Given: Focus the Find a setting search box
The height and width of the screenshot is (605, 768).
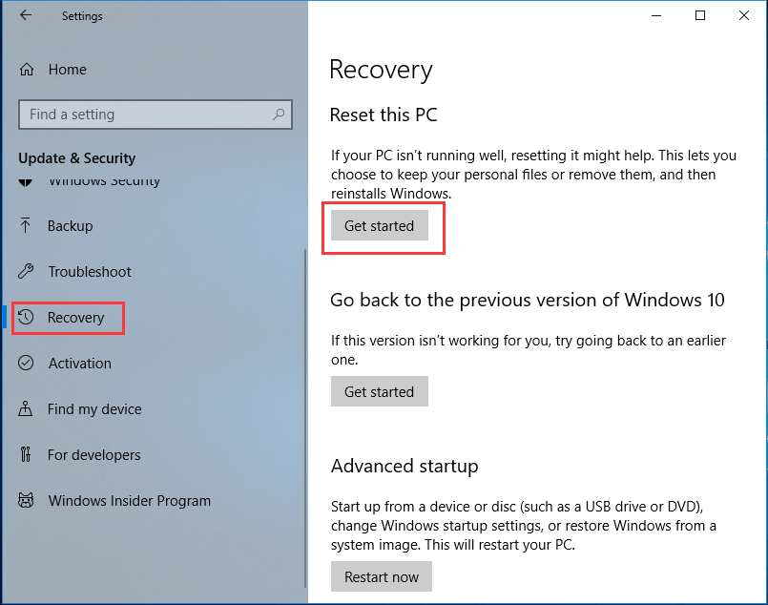Looking at the screenshot, I should pyautogui.click(x=143, y=115).
